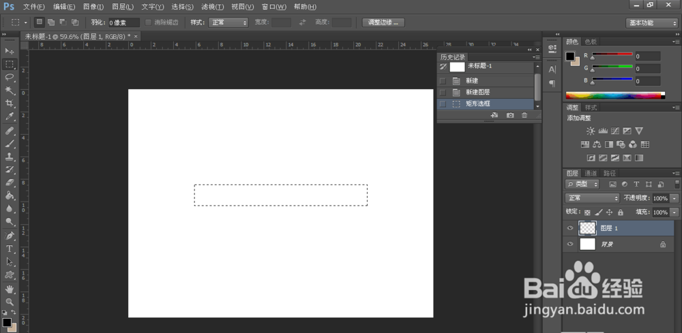Open the 填充 fill slider arrow

tap(674, 212)
